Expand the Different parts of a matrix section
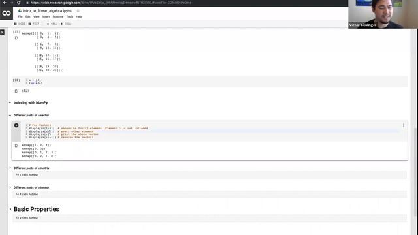The height and width of the screenshot is (235, 418). pos(10,168)
